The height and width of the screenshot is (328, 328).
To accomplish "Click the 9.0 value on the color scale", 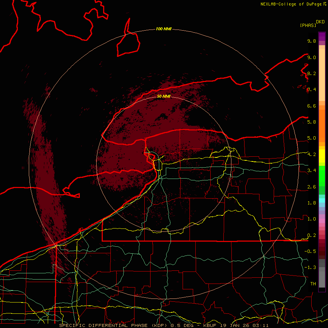I will [312, 58].
